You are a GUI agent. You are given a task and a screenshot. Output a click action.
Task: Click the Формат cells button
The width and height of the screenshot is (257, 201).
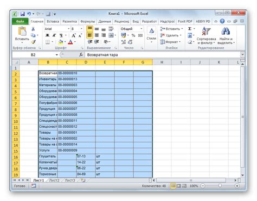(171, 42)
